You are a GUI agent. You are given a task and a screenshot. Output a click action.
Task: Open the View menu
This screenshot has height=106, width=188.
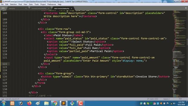tap(26, 4)
